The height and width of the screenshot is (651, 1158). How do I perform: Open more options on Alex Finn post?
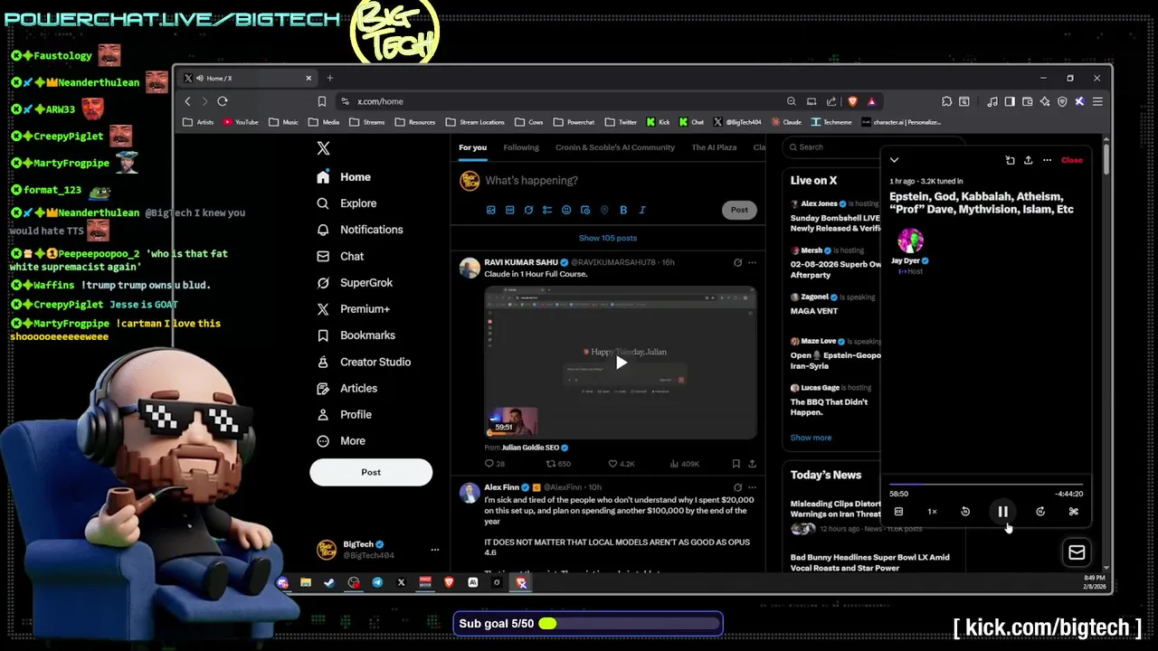tap(752, 487)
